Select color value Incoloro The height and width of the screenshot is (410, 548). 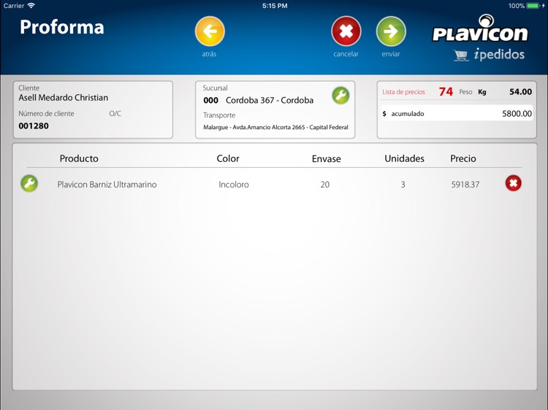(x=234, y=185)
